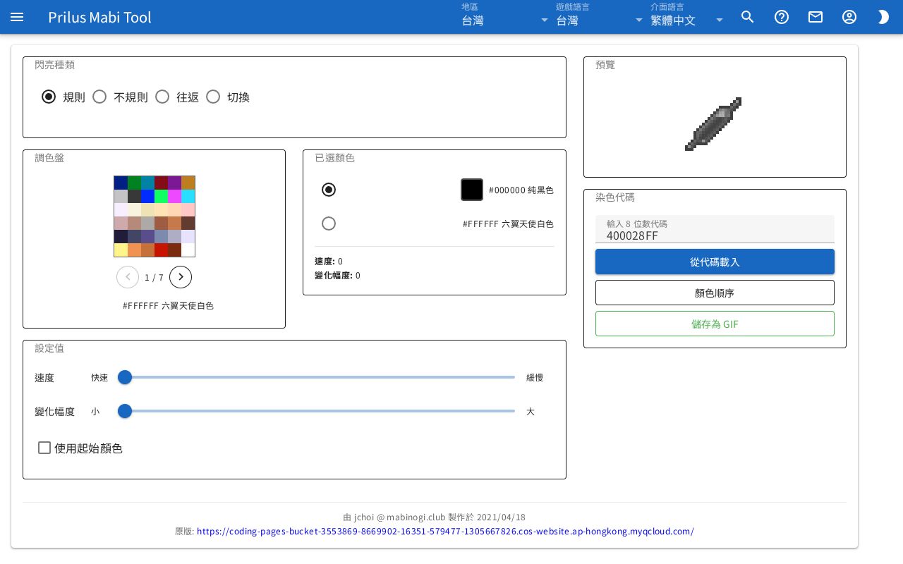Go to next palette page arrow
Screen dimensions: 903x564
[181, 277]
